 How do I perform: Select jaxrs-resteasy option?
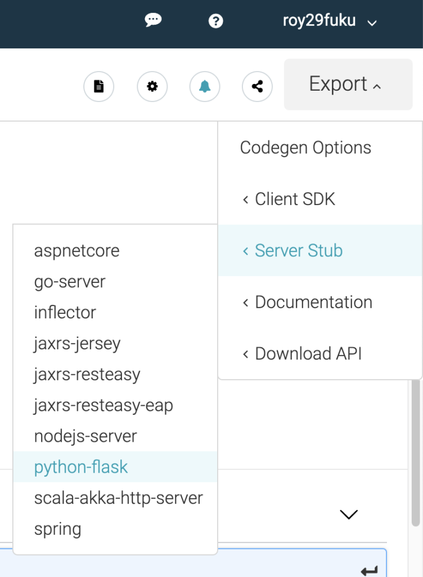(x=115, y=375)
